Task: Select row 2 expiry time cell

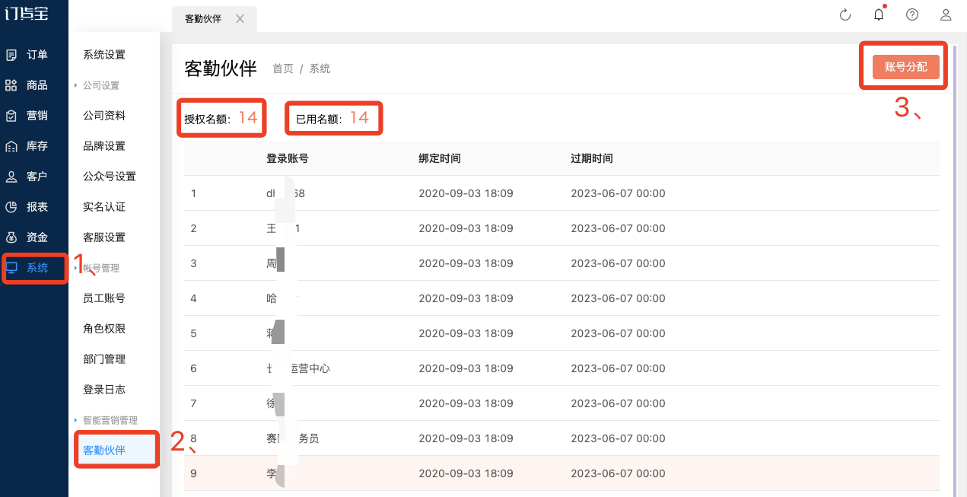Action: (x=618, y=228)
